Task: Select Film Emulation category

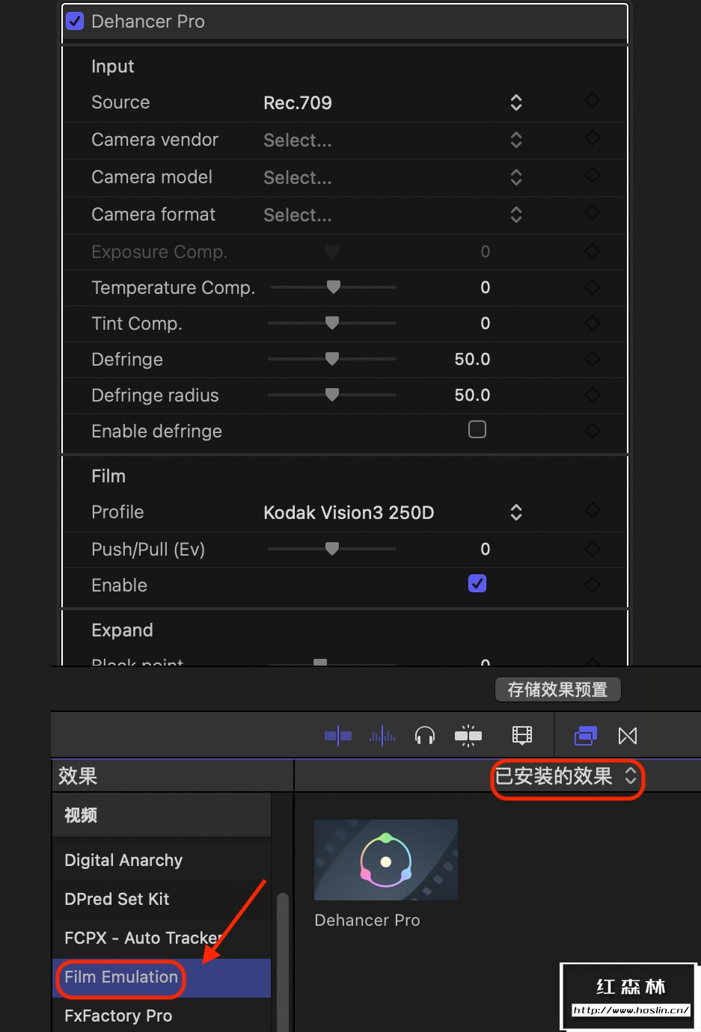Action: (x=162, y=977)
